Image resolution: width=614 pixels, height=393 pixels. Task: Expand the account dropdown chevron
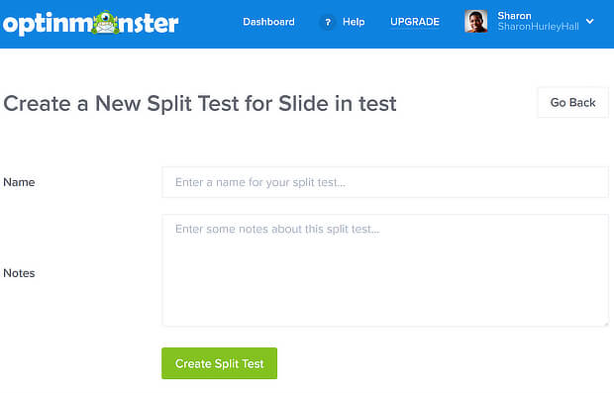pyautogui.click(x=590, y=21)
